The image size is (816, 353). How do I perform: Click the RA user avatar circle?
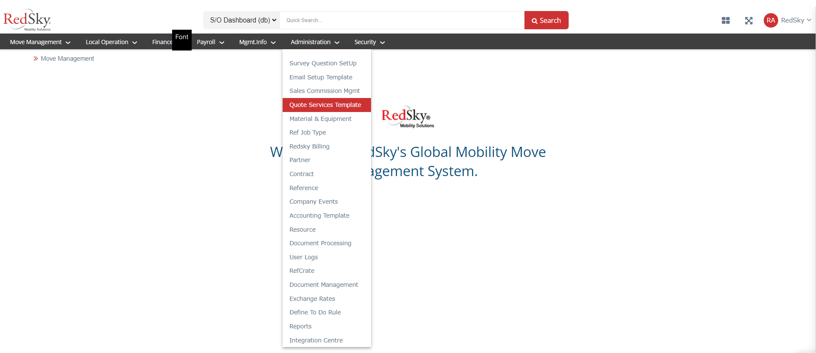tap(771, 20)
